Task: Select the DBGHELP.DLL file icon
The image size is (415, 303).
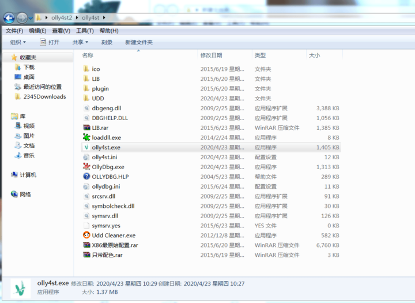Action: coord(86,118)
